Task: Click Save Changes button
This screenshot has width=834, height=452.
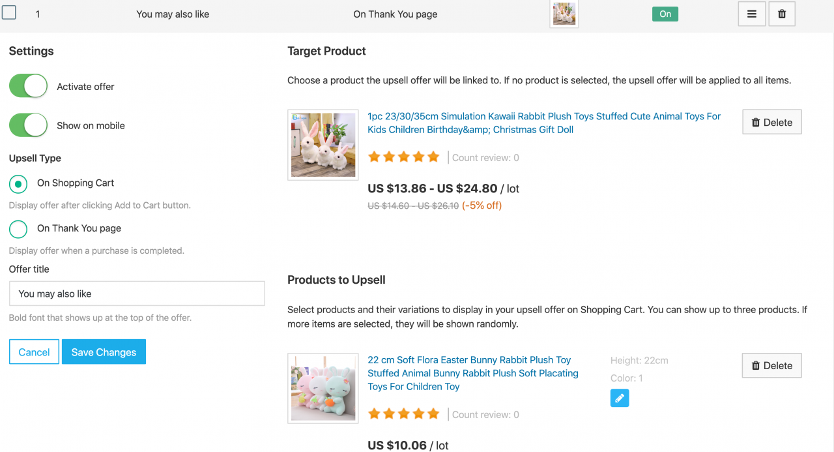Action: 104,352
